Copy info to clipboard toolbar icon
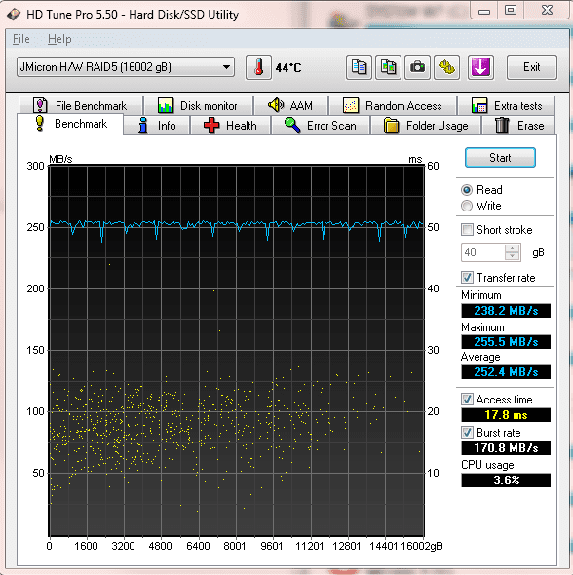Screen dimensions: 573x575 [359, 67]
